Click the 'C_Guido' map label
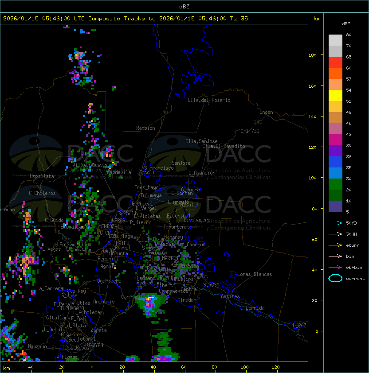The height and width of the screenshot is (373, 369). pyautogui.click(x=54, y=220)
